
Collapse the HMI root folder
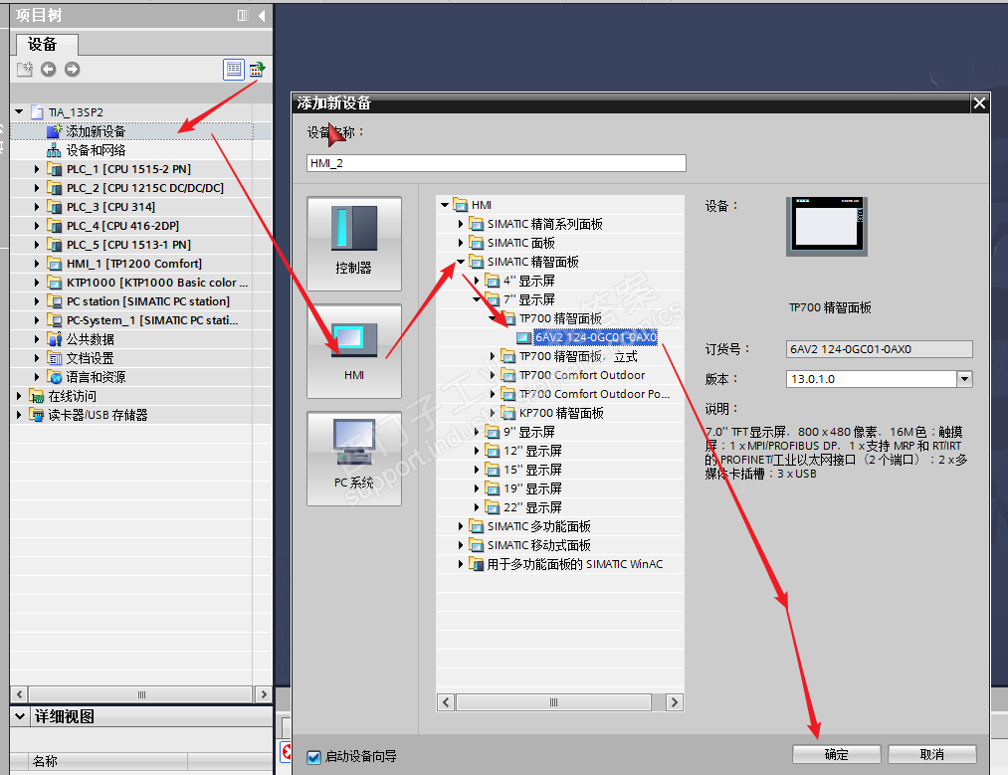(444, 205)
